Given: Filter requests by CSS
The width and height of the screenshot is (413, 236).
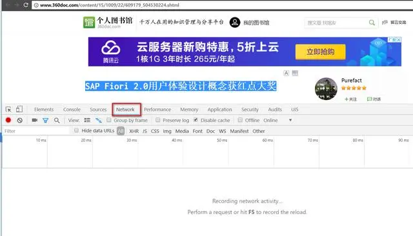Looking at the screenshot, I should point(155,131).
